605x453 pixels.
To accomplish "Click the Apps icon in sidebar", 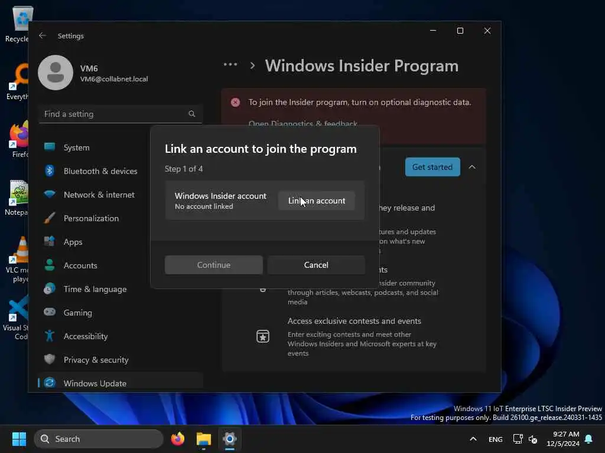I will (50, 241).
